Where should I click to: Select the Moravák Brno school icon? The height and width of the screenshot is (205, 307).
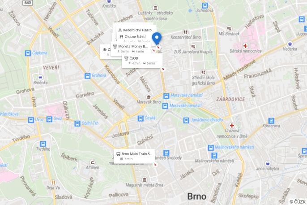tap(149, 97)
